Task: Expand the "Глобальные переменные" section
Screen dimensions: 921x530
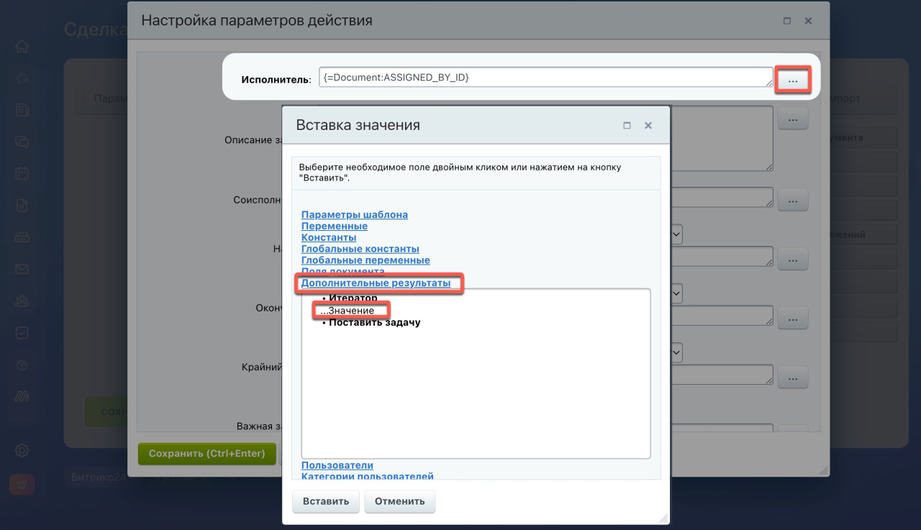Action: coord(366,260)
